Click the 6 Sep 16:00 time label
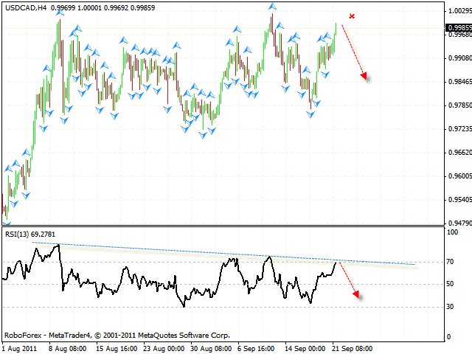This screenshot has height=354, width=472. [256, 349]
